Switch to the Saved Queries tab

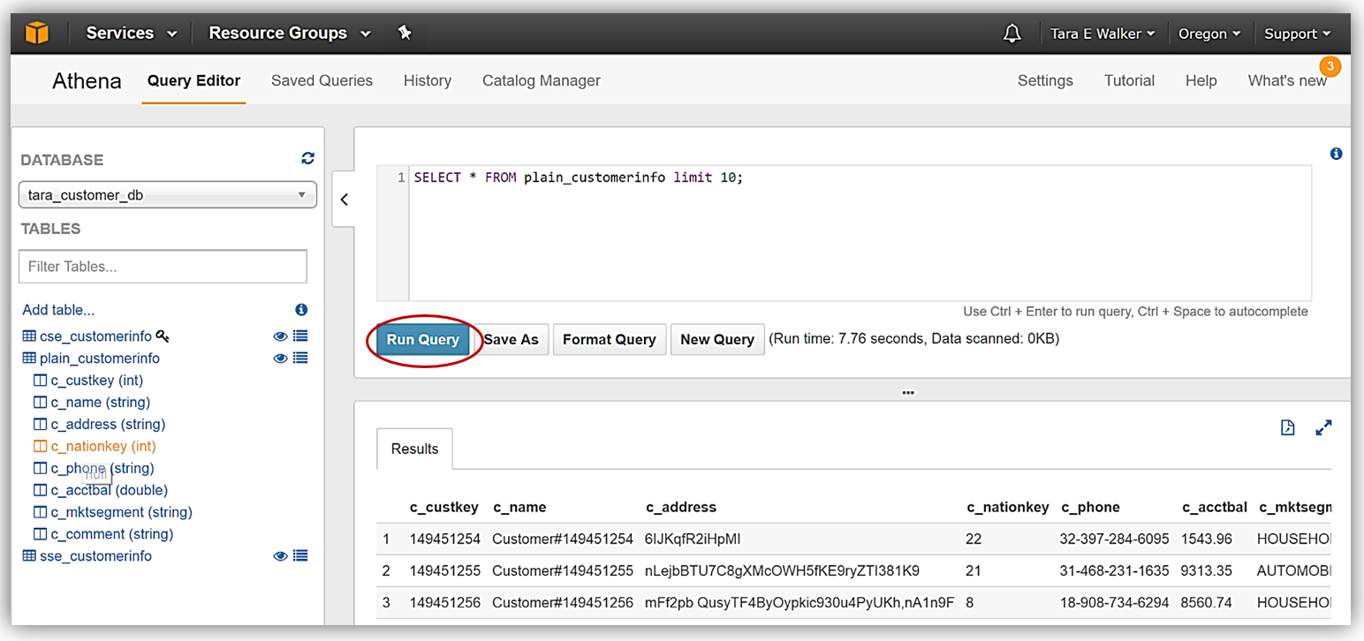point(322,80)
